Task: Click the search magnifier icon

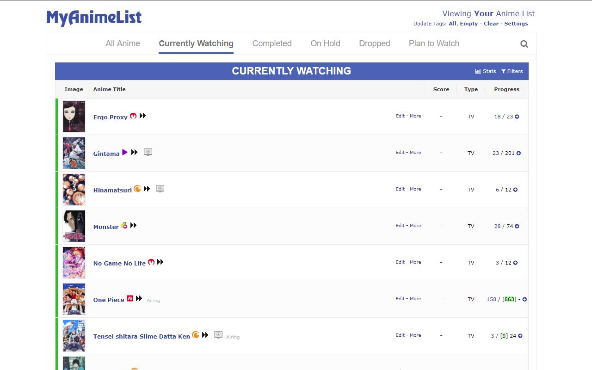Action: click(x=524, y=44)
